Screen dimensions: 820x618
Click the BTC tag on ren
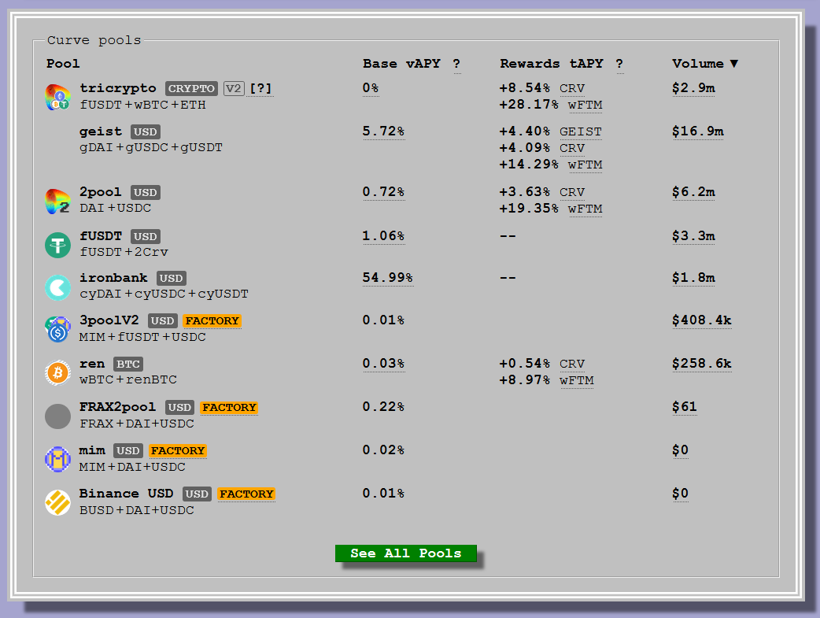pos(128,365)
